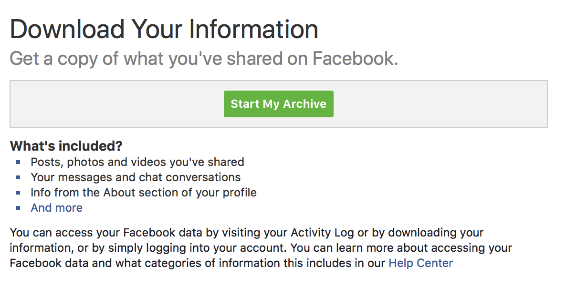The height and width of the screenshot is (288, 566).
Task: Select the Posts, photos and videos list item
Action: click(137, 162)
